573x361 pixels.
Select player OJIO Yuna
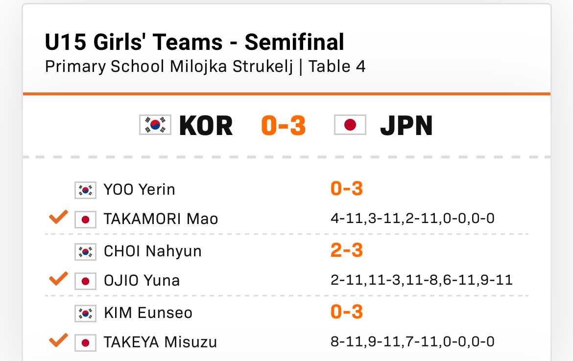pos(142,280)
